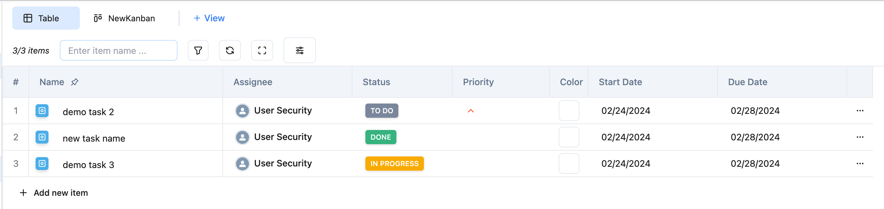This screenshot has width=884, height=209.
Task: Click the user avatar on demo task 3
Action: tap(242, 164)
